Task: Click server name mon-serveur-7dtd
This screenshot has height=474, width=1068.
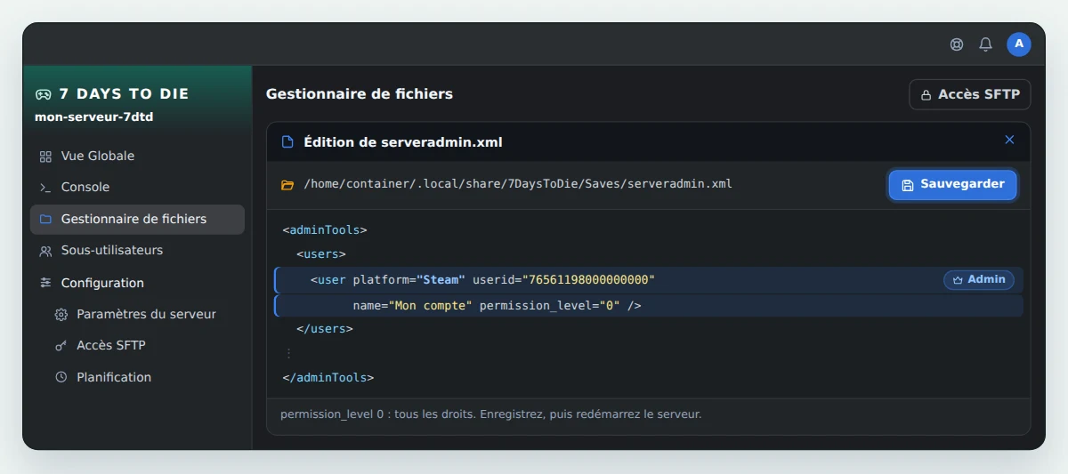Action: (94, 116)
